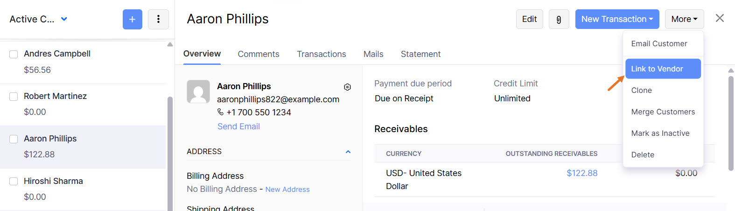Open the three-dot options menu

(x=158, y=19)
